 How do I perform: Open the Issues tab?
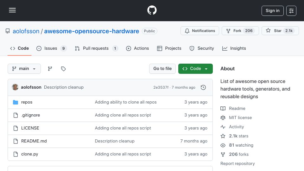(x=52, y=48)
